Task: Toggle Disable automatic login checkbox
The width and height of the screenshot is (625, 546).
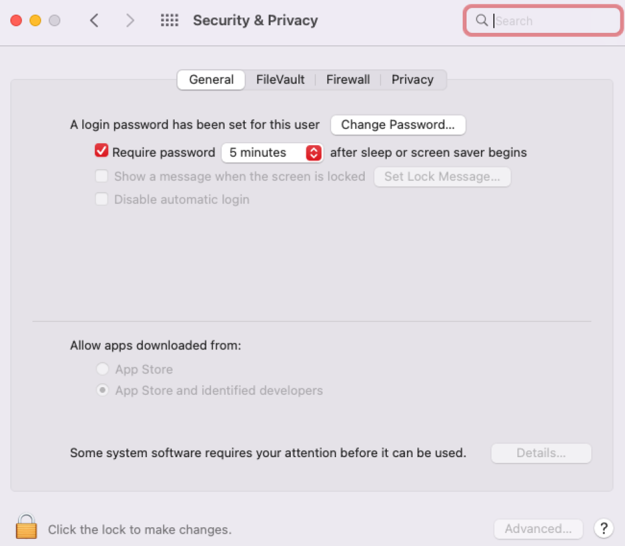Action: click(x=101, y=199)
